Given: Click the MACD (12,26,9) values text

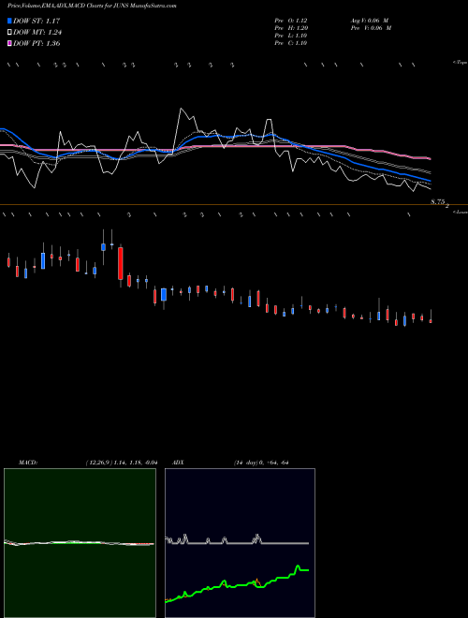Looking at the screenshot, I should coord(122,463).
